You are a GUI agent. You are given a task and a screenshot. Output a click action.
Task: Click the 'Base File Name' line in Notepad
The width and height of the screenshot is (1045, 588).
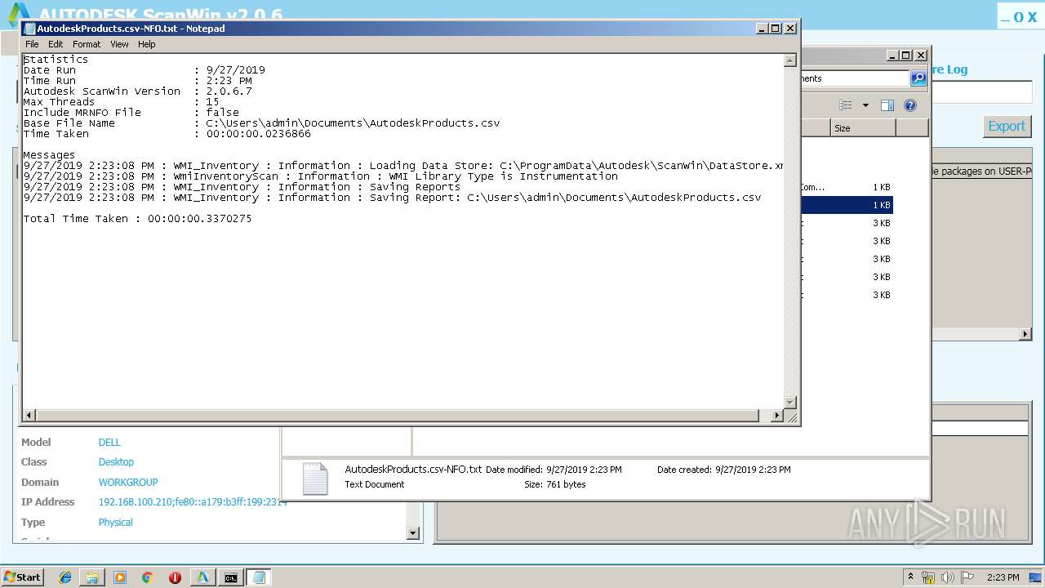261,123
